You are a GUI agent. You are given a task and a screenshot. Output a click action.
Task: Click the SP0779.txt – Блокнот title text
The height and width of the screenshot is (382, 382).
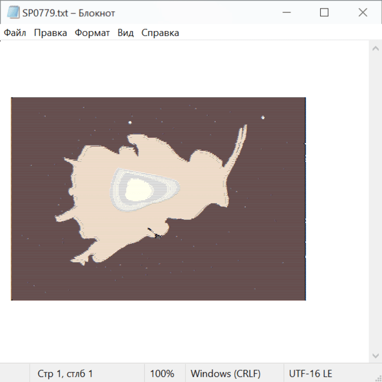pyautogui.click(x=69, y=13)
